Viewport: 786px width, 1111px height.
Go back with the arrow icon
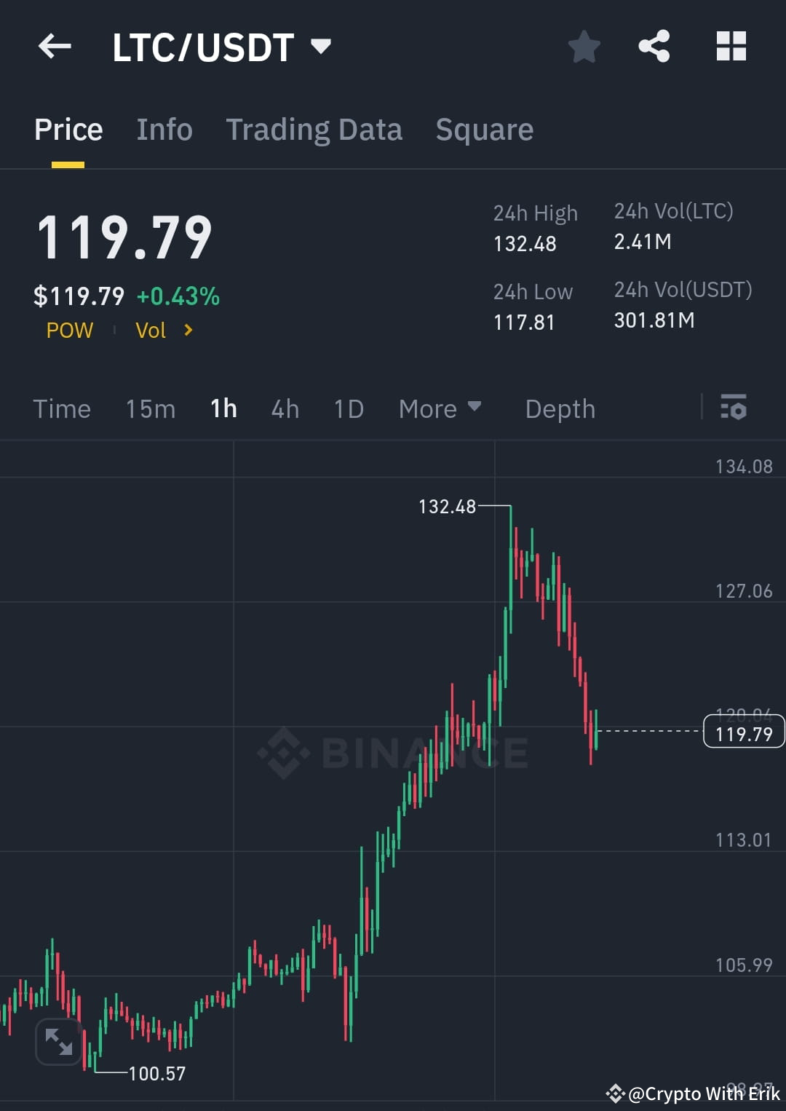pos(55,46)
